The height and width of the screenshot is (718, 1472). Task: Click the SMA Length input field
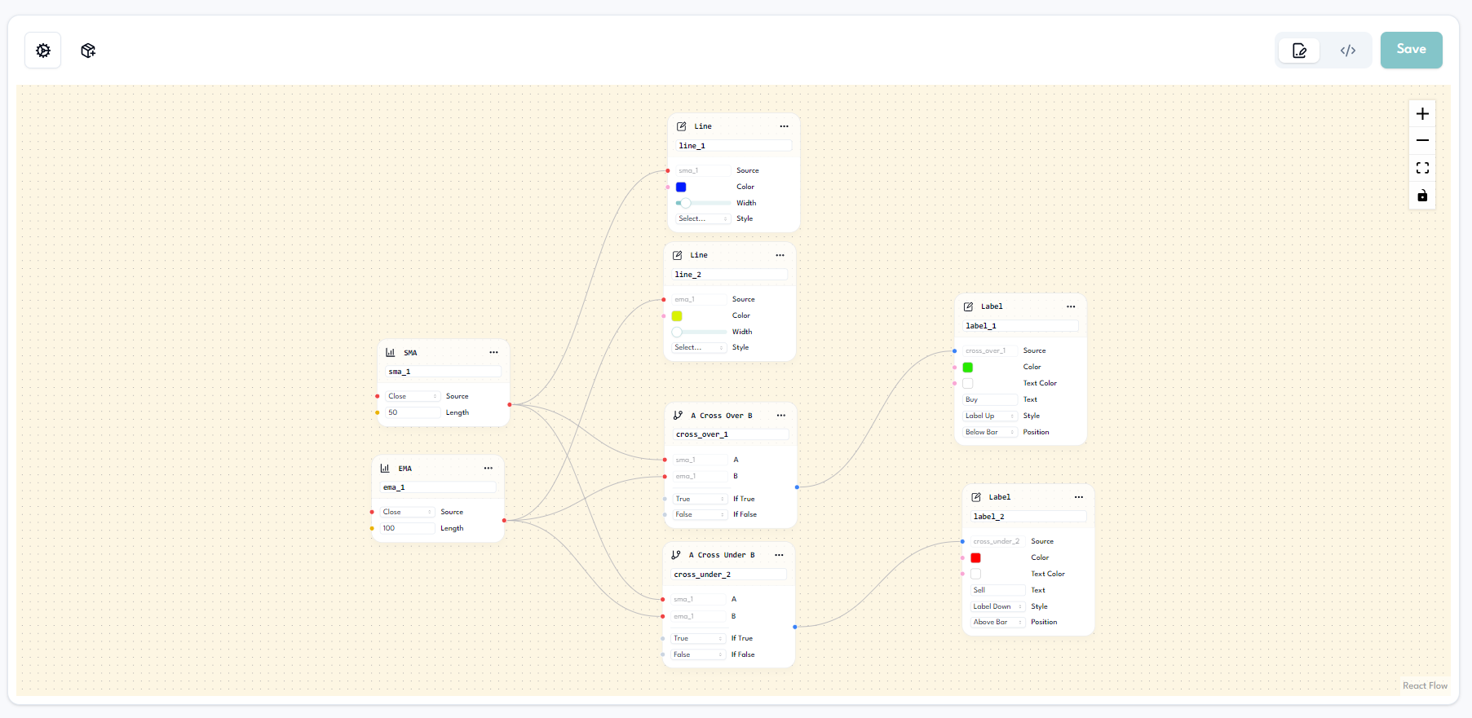click(413, 413)
